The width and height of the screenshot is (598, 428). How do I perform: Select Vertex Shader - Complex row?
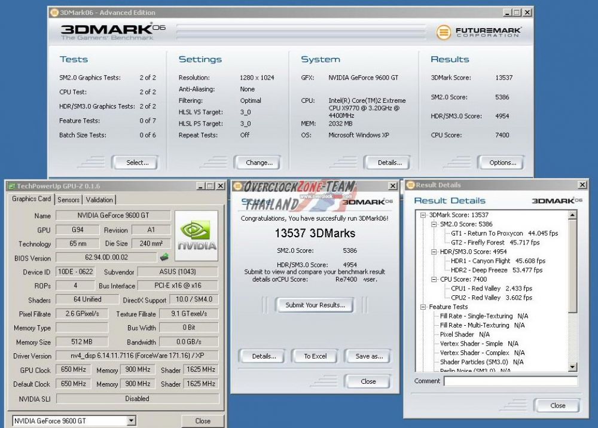tap(482, 353)
